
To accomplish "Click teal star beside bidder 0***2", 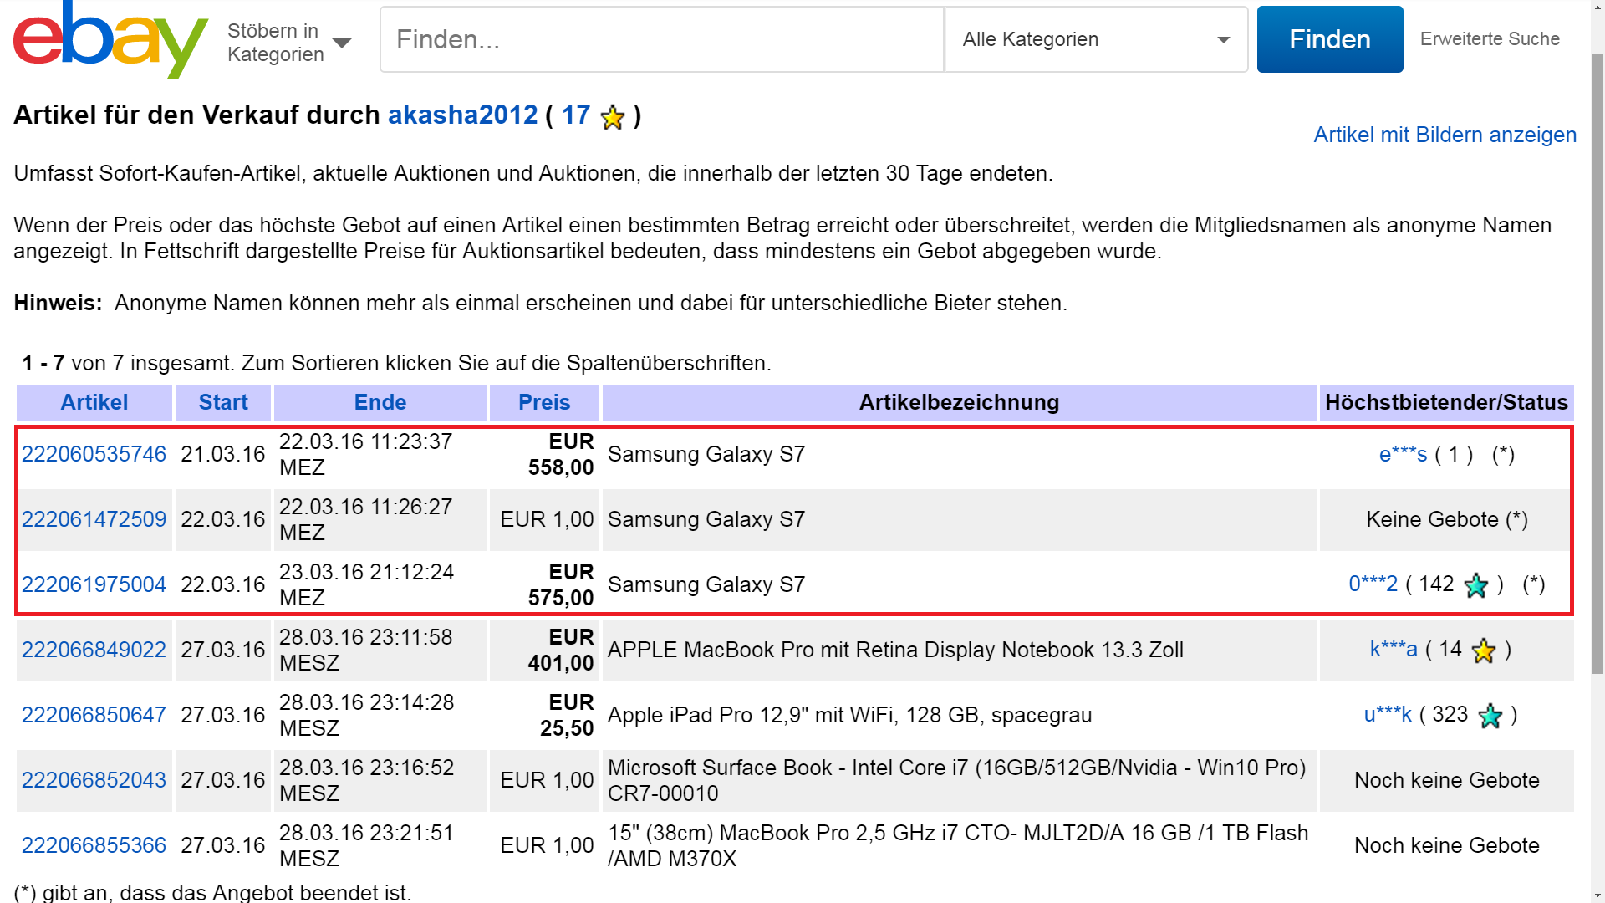I will (x=1476, y=585).
